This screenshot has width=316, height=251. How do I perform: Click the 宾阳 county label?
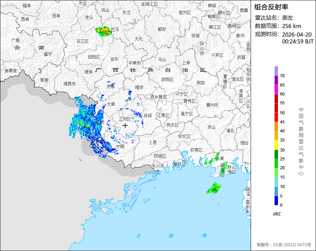point(200,83)
